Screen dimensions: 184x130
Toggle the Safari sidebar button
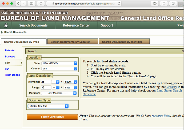point(32,3)
